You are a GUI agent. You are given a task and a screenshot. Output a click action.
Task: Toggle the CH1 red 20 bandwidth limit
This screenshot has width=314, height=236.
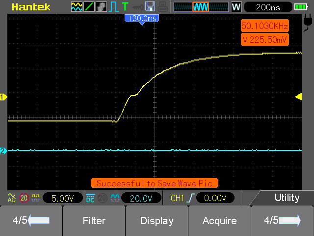pyautogui.click(x=24, y=198)
